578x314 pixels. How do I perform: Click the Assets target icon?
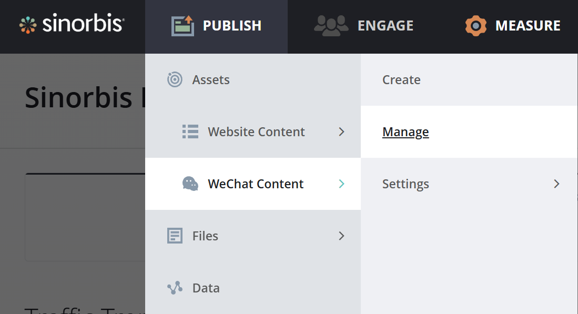tap(175, 80)
